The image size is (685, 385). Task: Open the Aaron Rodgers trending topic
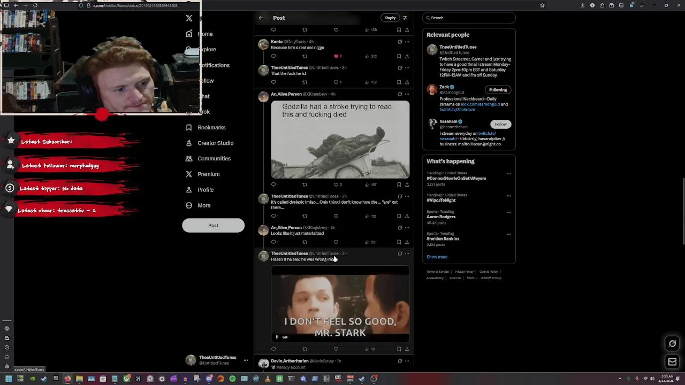pyautogui.click(x=441, y=217)
